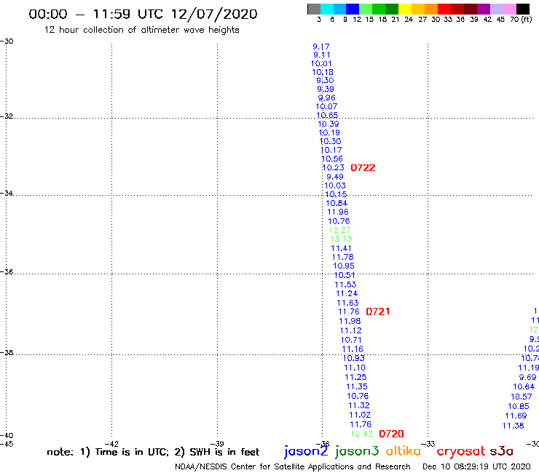
Task: Click right track value 10.85
Action: (519, 406)
